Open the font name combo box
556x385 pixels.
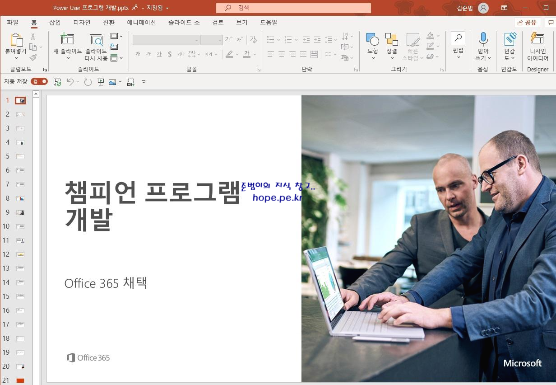(166, 40)
